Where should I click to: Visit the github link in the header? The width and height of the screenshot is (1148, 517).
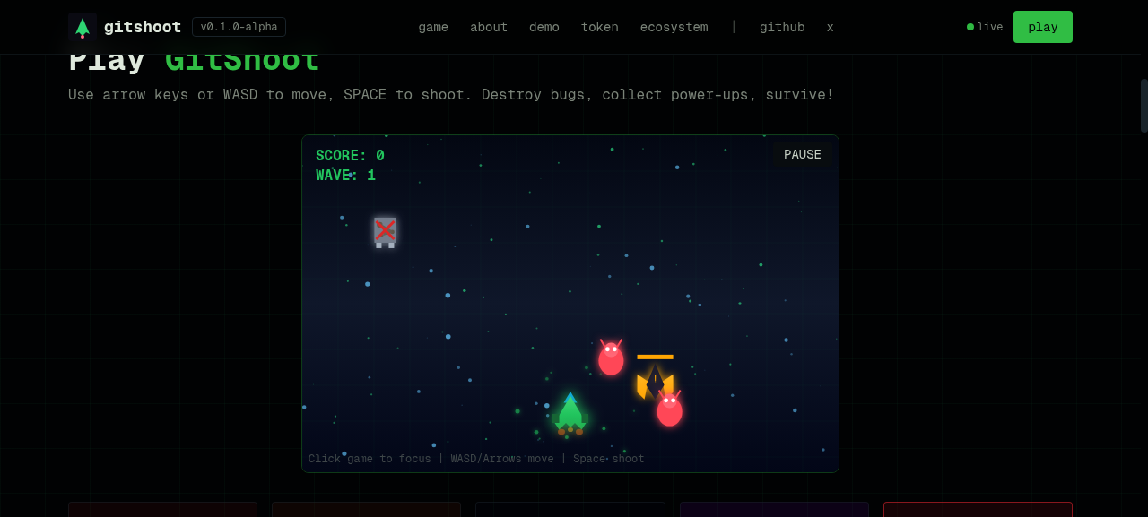pos(782,27)
